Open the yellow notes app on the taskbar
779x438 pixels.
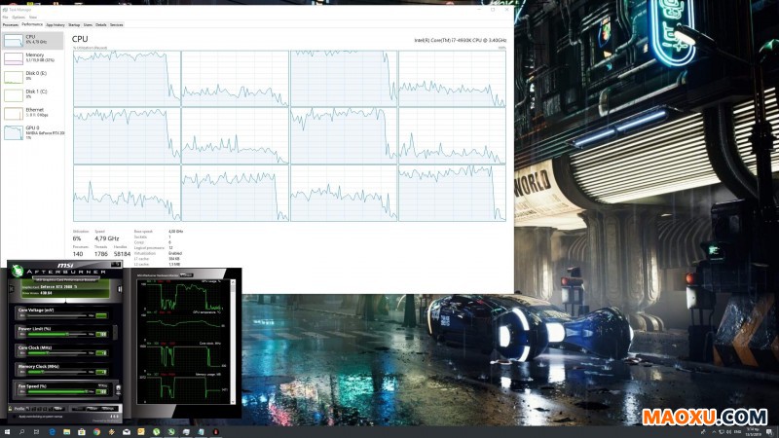pyautogui.click(x=141, y=432)
